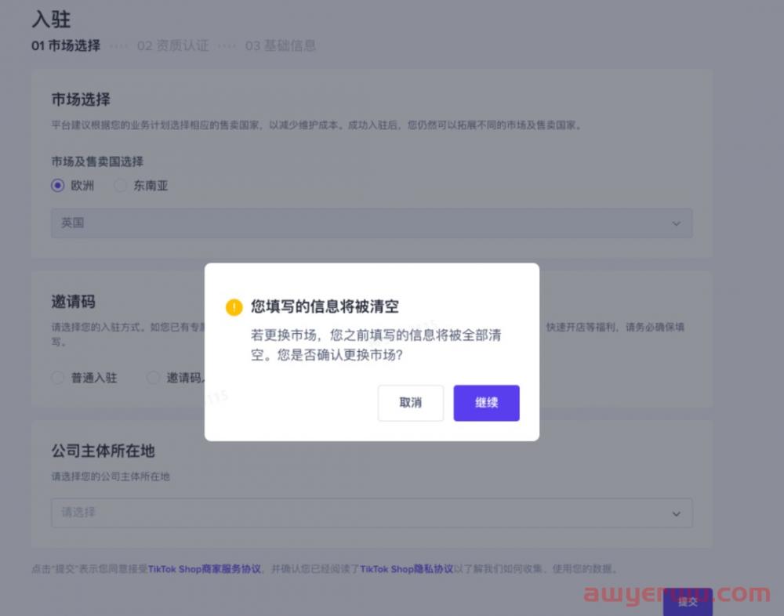Click the 市场选择 section heading
This screenshot has width=784, height=616.
81,100
